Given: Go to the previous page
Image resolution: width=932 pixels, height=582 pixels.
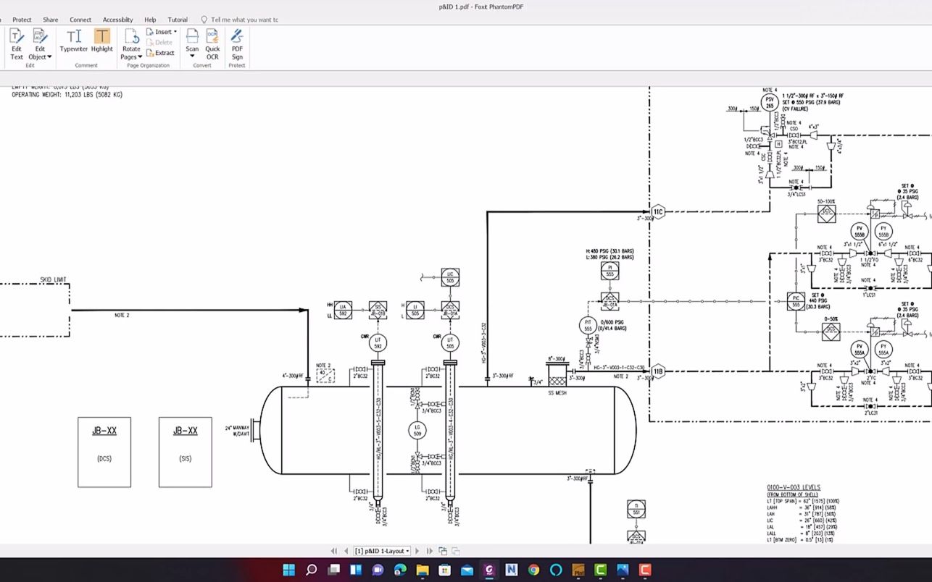Looking at the screenshot, I should click(346, 551).
